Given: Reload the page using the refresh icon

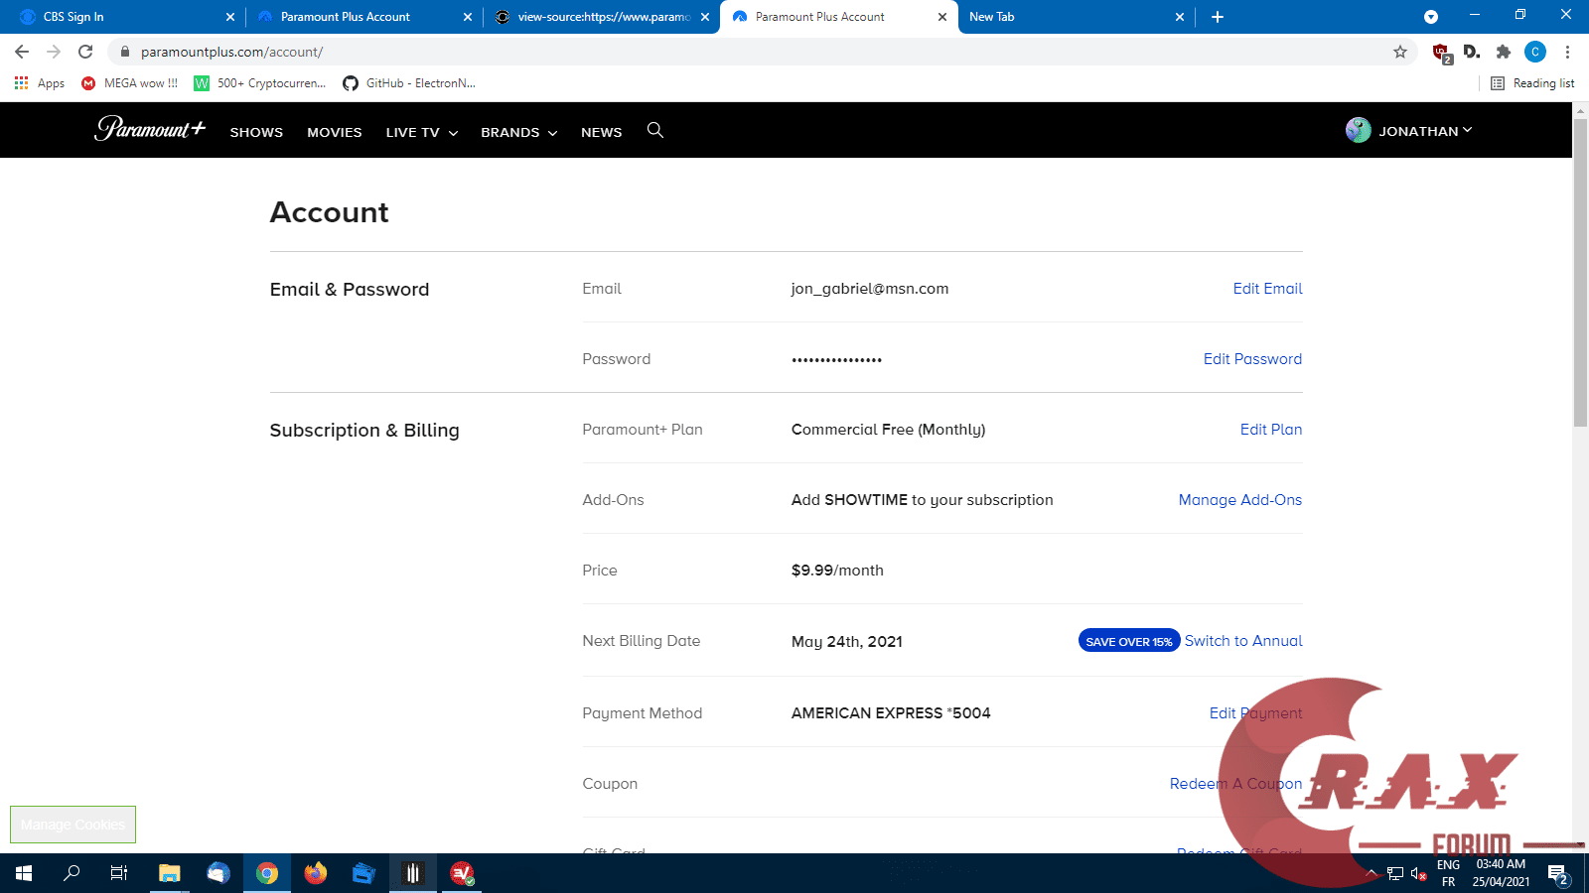Looking at the screenshot, I should coord(85,52).
